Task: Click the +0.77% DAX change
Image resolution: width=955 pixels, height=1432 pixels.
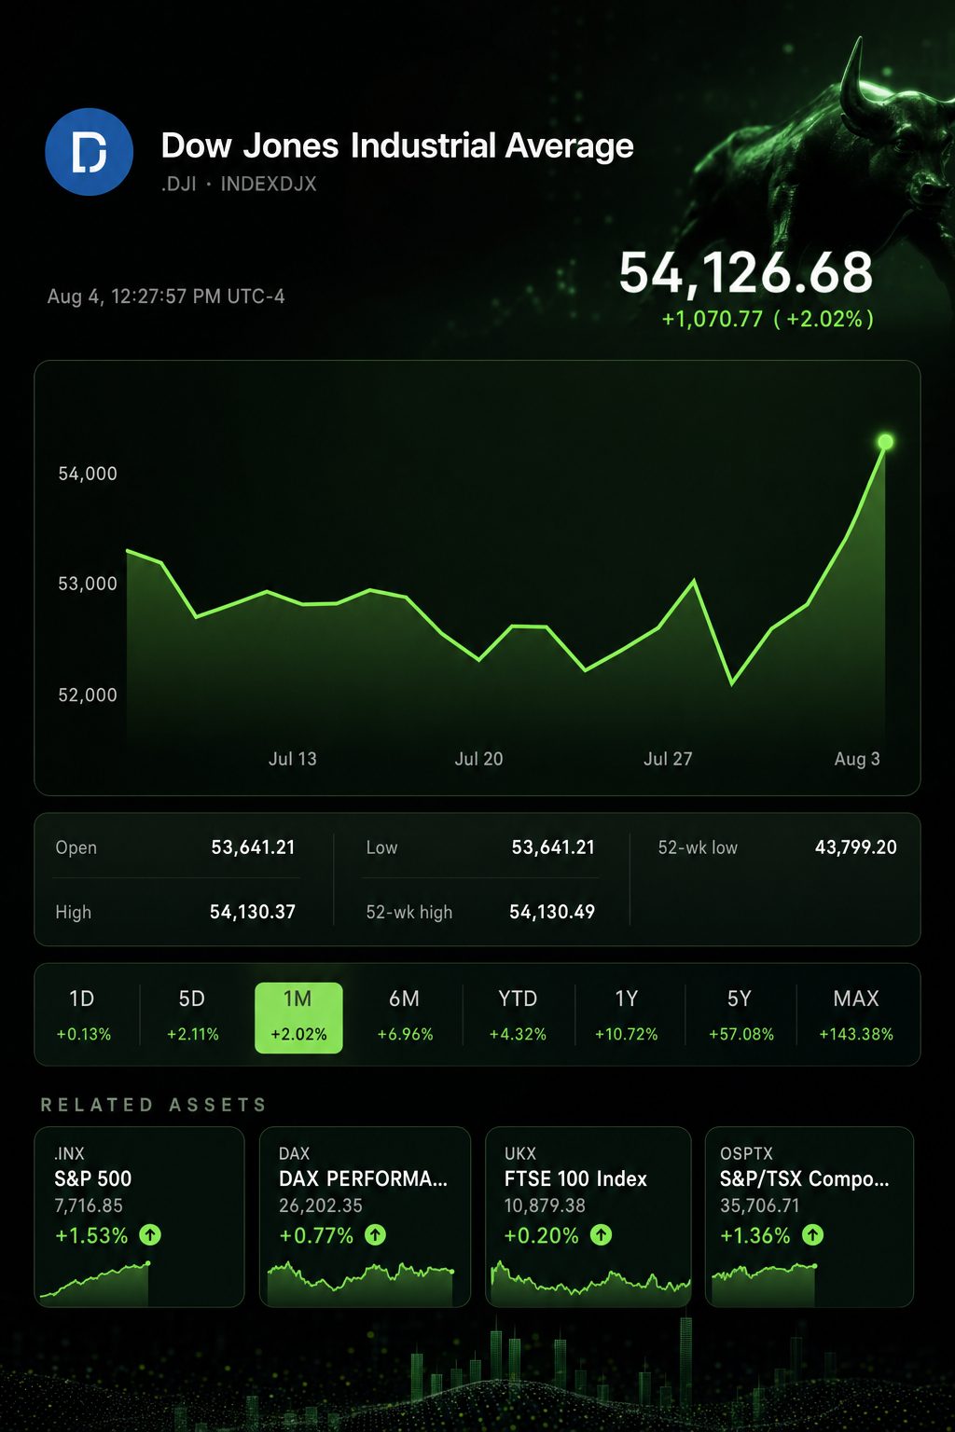Action: 316,1236
